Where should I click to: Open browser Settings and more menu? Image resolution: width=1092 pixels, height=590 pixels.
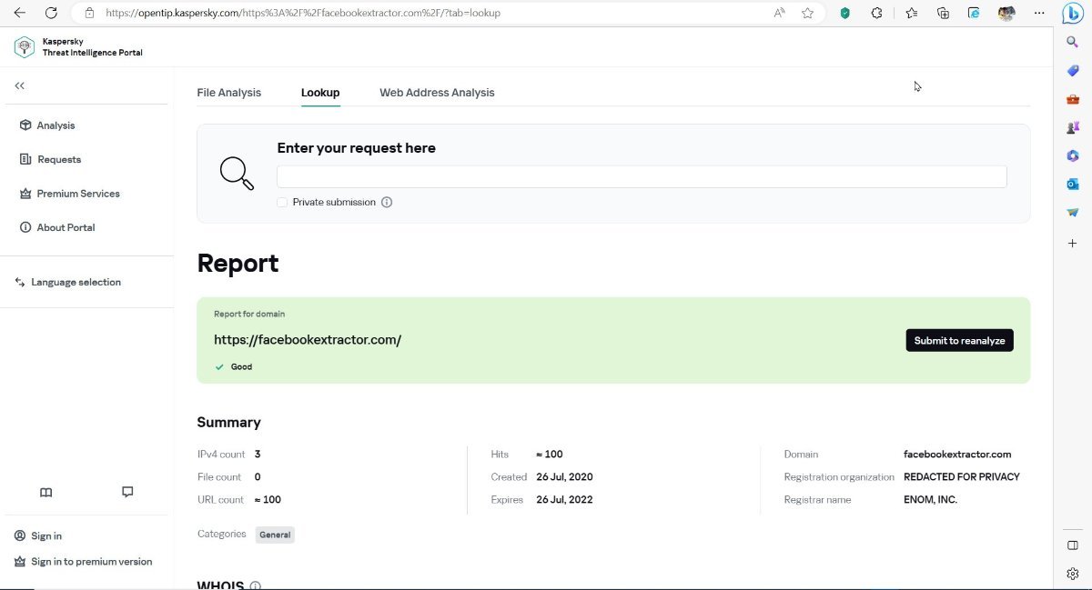click(x=1039, y=13)
